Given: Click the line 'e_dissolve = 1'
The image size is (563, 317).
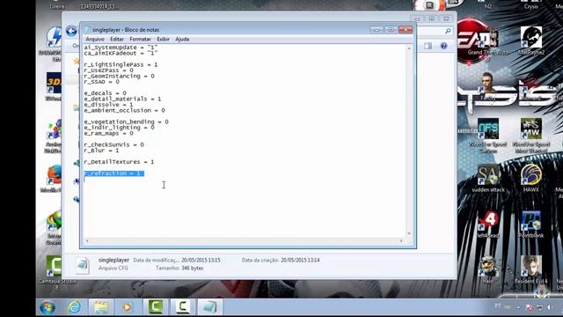Looking at the screenshot, I should [x=108, y=105].
